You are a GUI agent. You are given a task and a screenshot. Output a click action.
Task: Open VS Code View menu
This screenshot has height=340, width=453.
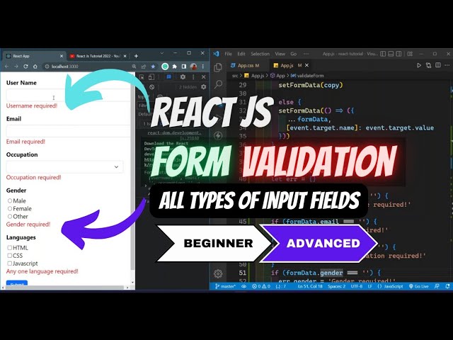[280, 54]
